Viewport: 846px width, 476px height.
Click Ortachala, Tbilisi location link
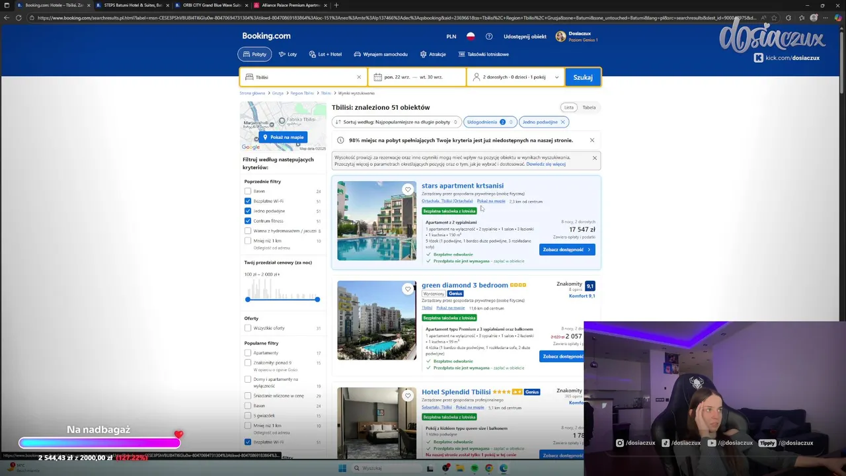tap(447, 201)
